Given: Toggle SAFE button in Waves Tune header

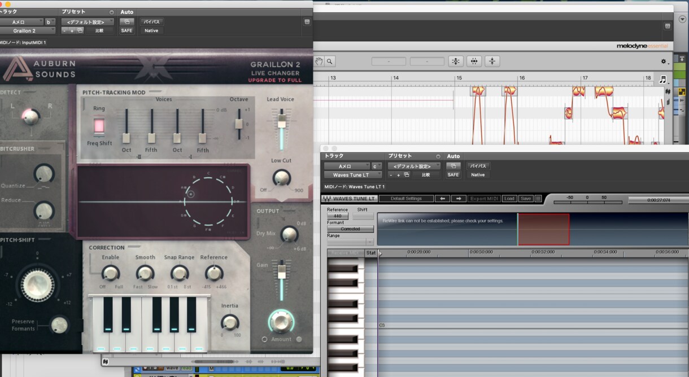Looking at the screenshot, I should pos(453,175).
